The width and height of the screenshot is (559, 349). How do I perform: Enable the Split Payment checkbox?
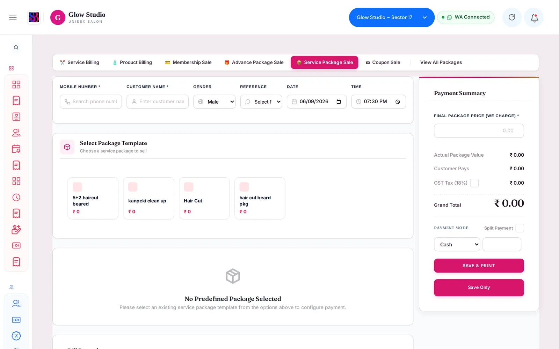[x=520, y=228]
